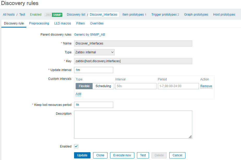Remove the custom interval row
The image size is (241, 160).
pos(206,86)
